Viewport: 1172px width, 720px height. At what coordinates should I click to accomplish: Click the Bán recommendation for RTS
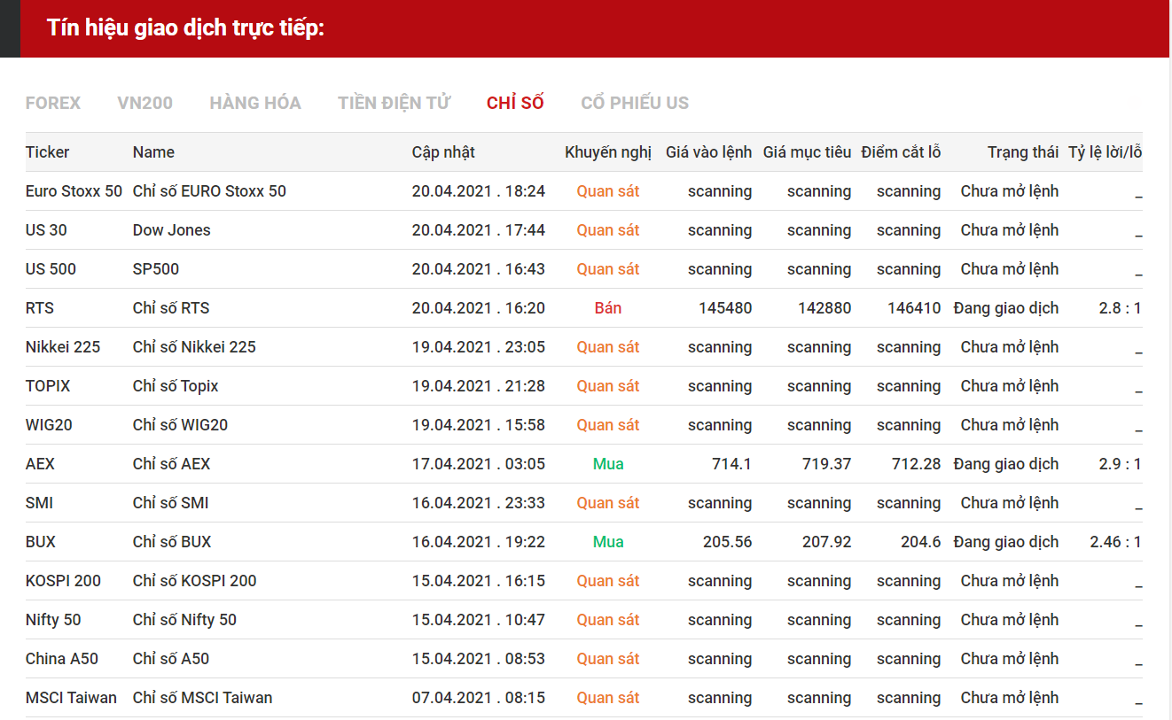click(608, 308)
